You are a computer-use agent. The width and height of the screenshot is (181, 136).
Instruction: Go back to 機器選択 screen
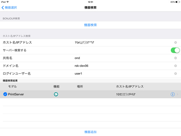pyautogui.click(x=9, y=8)
